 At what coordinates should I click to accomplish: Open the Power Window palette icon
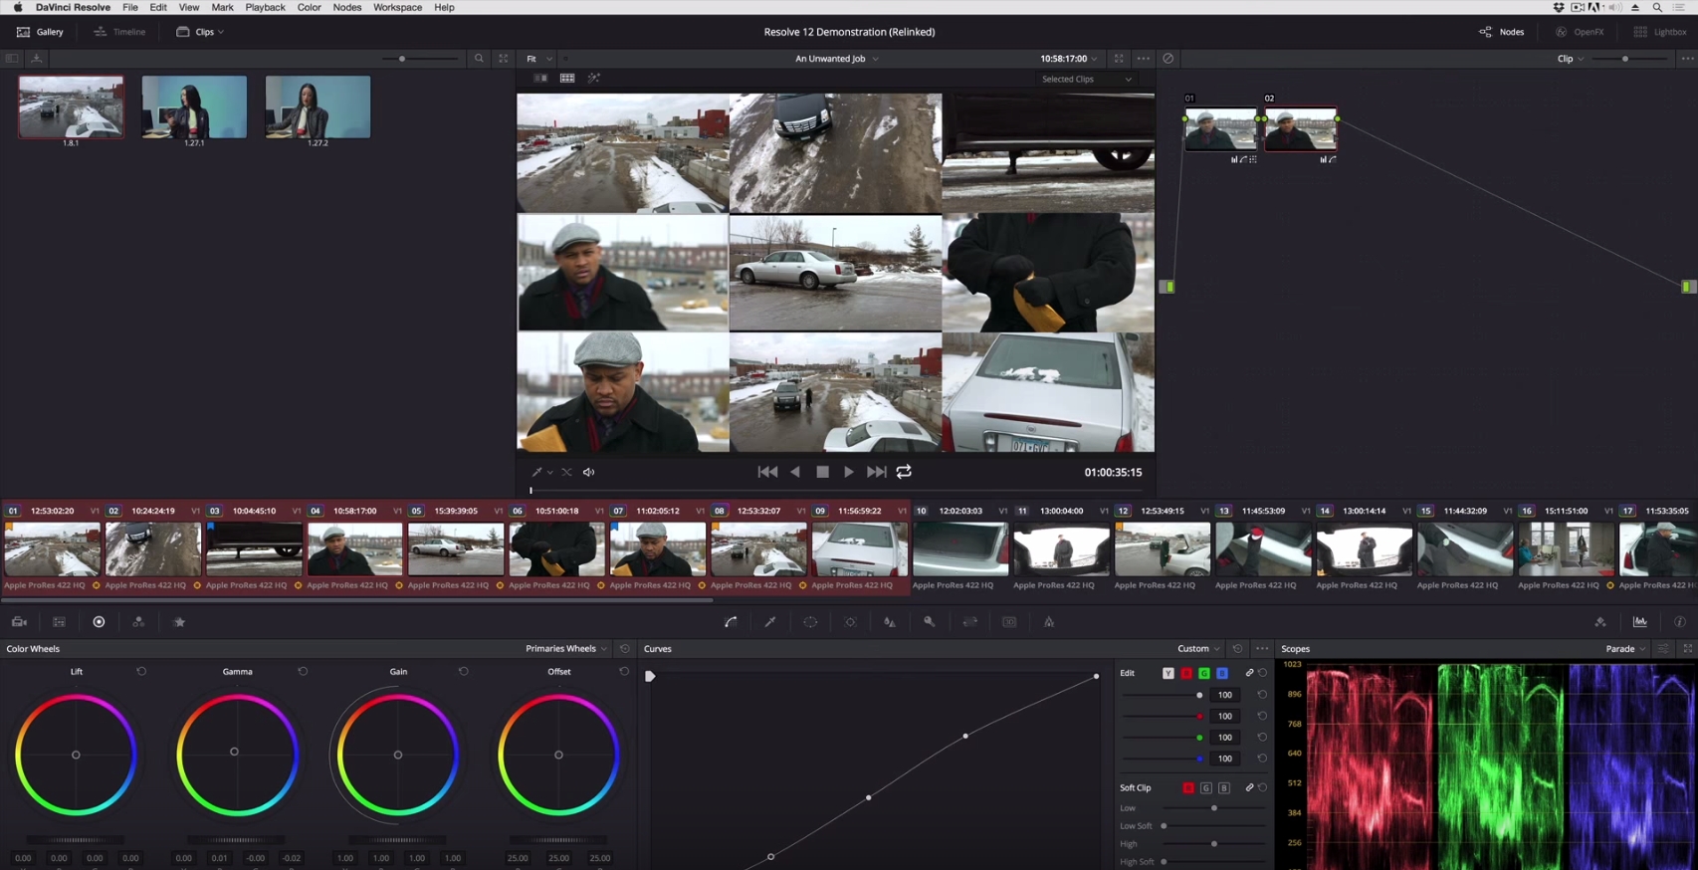point(810,622)
